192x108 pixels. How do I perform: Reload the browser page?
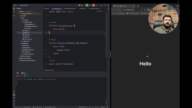pos(119,10)
